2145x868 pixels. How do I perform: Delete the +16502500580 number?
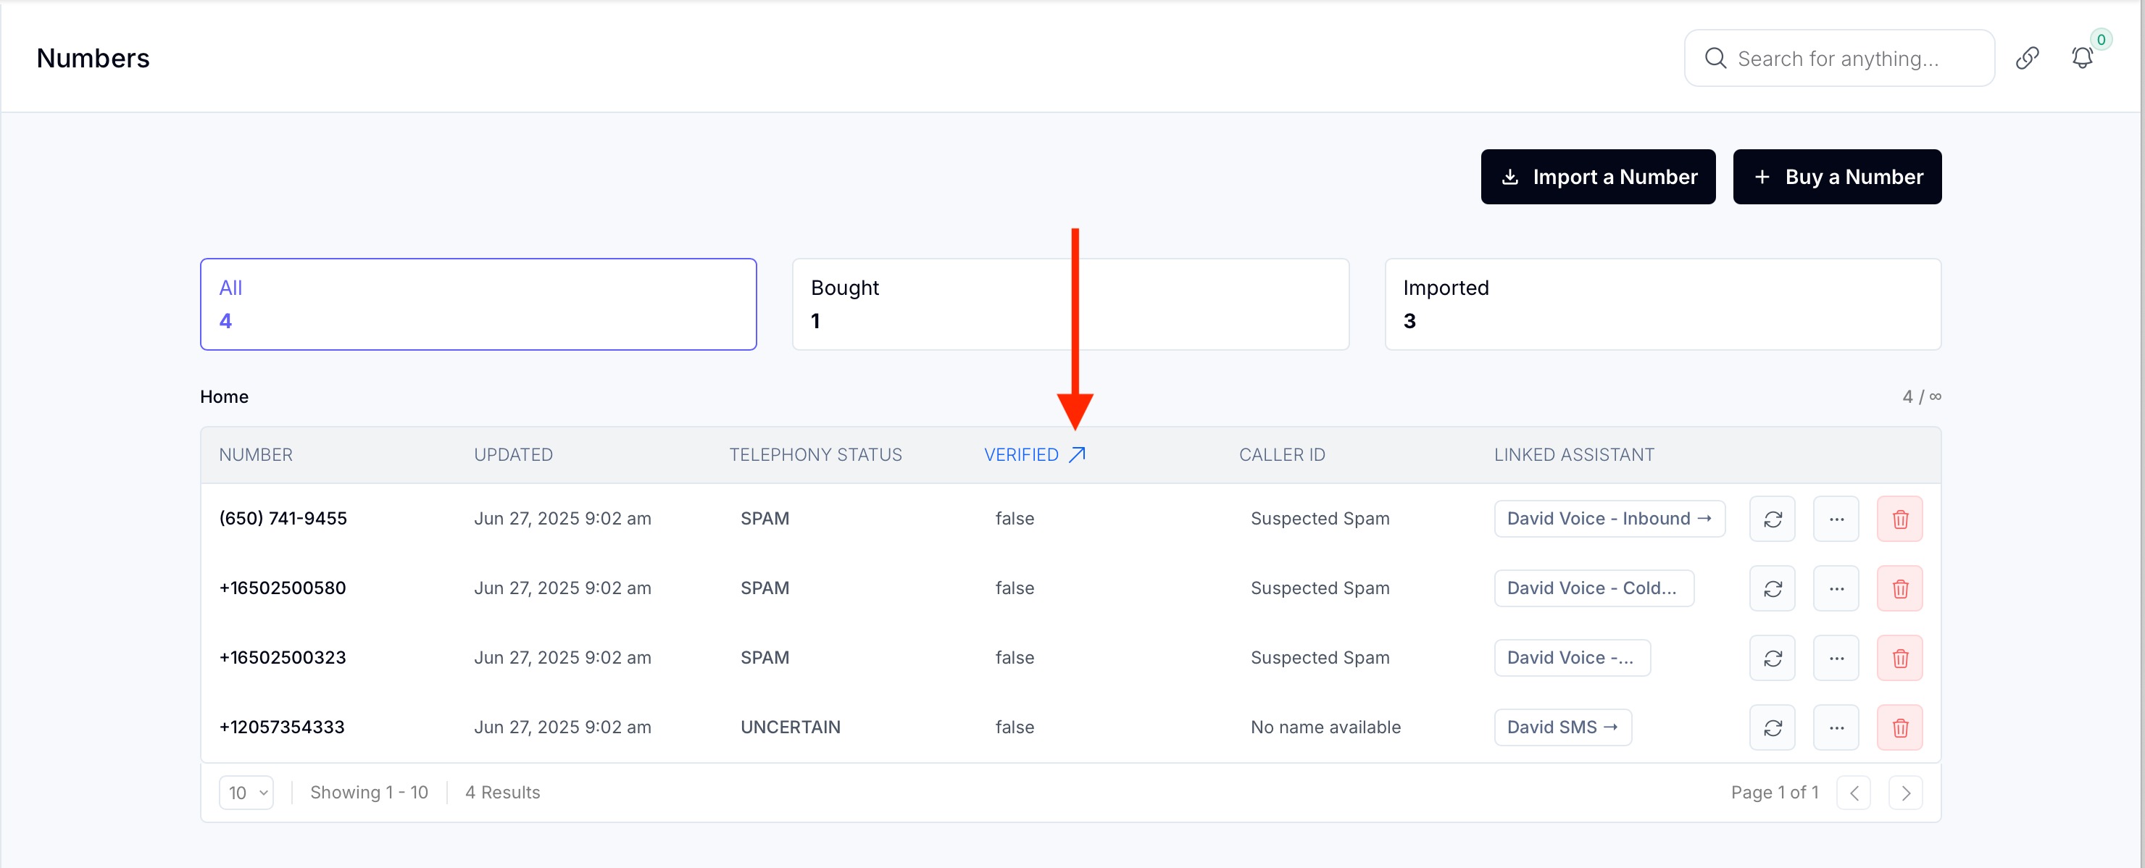(1899, 588)
